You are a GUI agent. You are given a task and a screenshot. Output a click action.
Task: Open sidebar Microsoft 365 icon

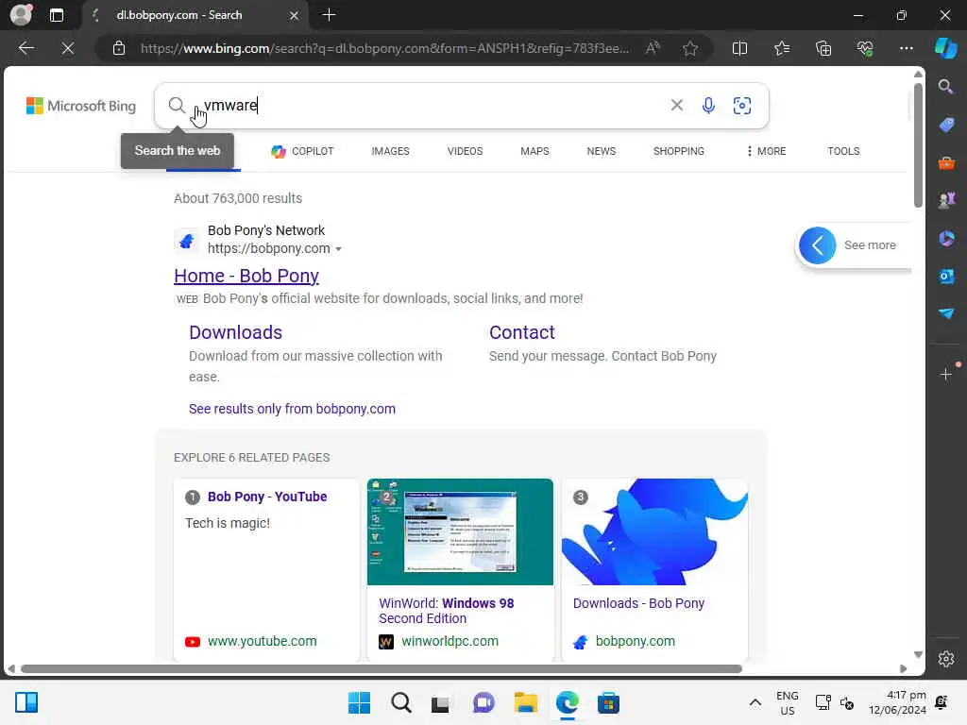click(946, 238)
